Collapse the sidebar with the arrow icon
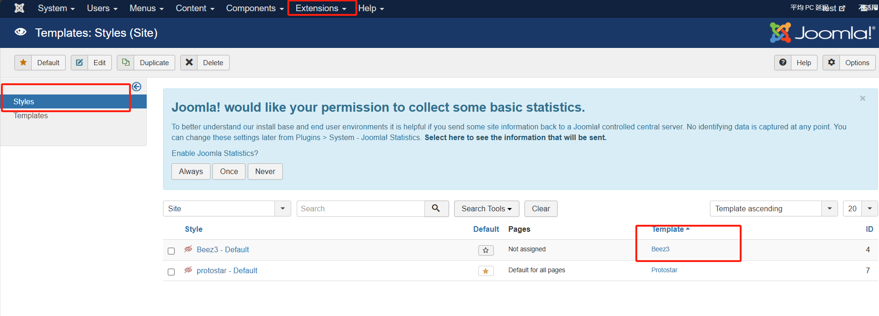Image resolution: width=879 pixels, height=316 pixels. coord(136,87)
